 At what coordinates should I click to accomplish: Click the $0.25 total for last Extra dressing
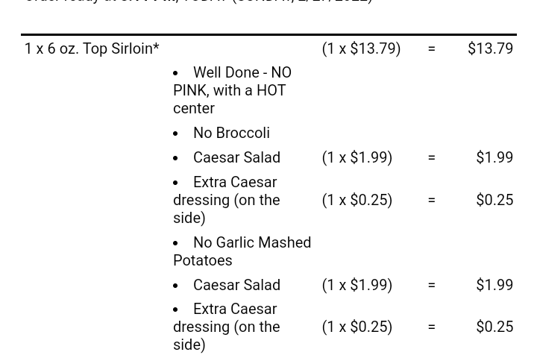pos(494,327)
